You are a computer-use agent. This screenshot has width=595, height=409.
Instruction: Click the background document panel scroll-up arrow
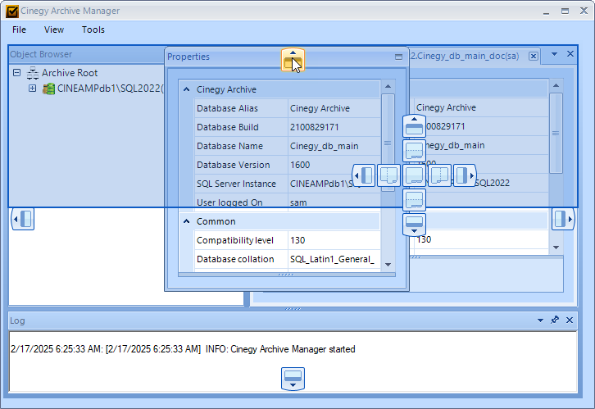pos(556,85)
